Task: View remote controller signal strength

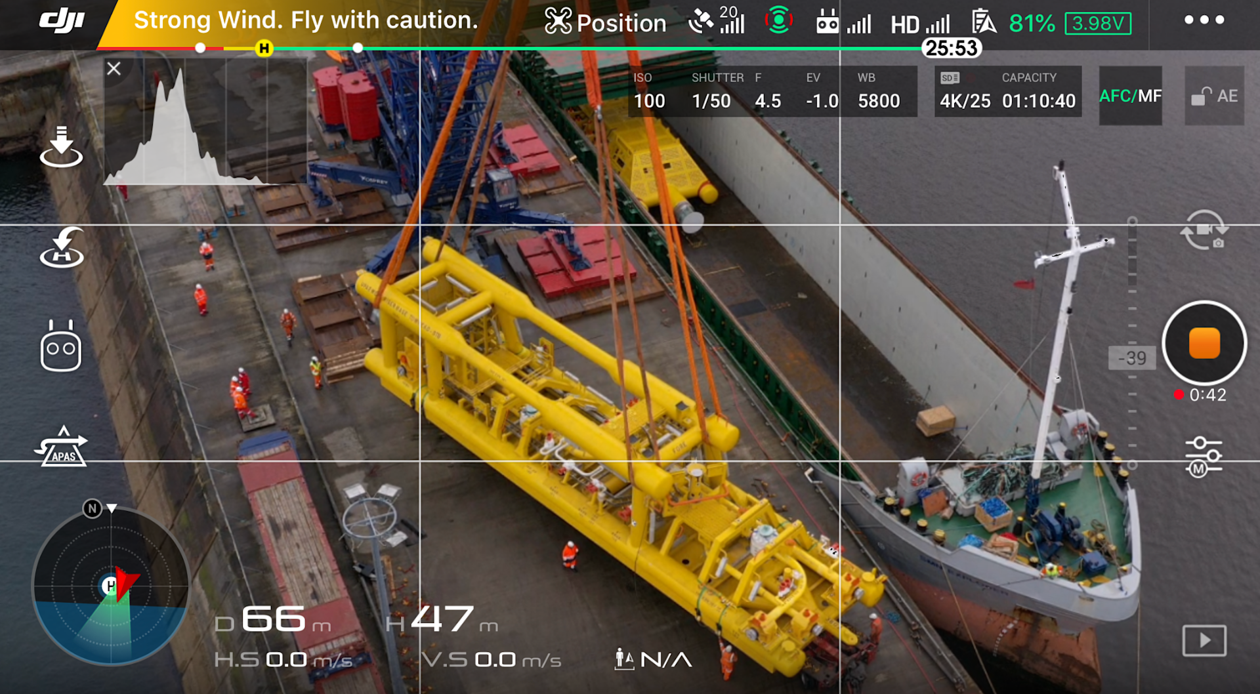Action: [843, 23]
